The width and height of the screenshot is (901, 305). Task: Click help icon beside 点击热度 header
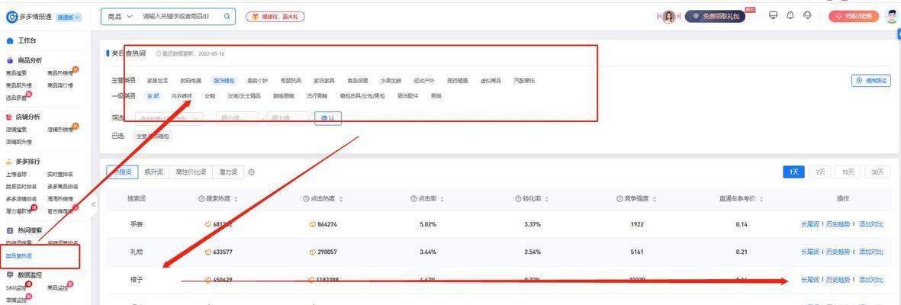coord(306,199)
